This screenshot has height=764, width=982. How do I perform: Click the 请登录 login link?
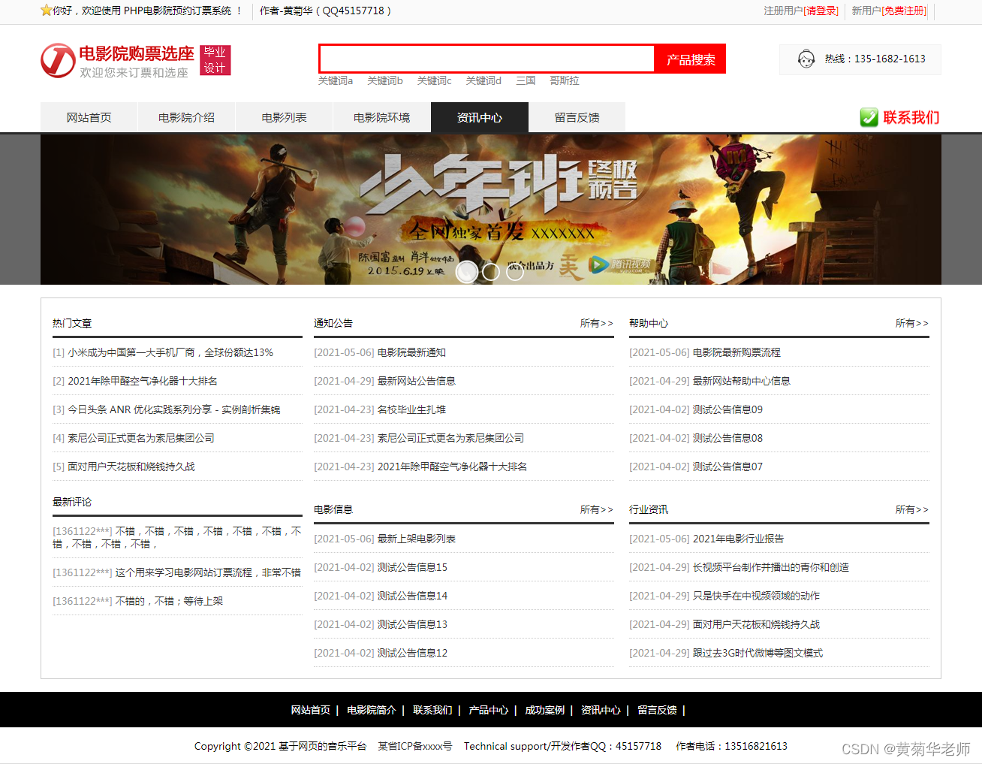tap(821, 11)
